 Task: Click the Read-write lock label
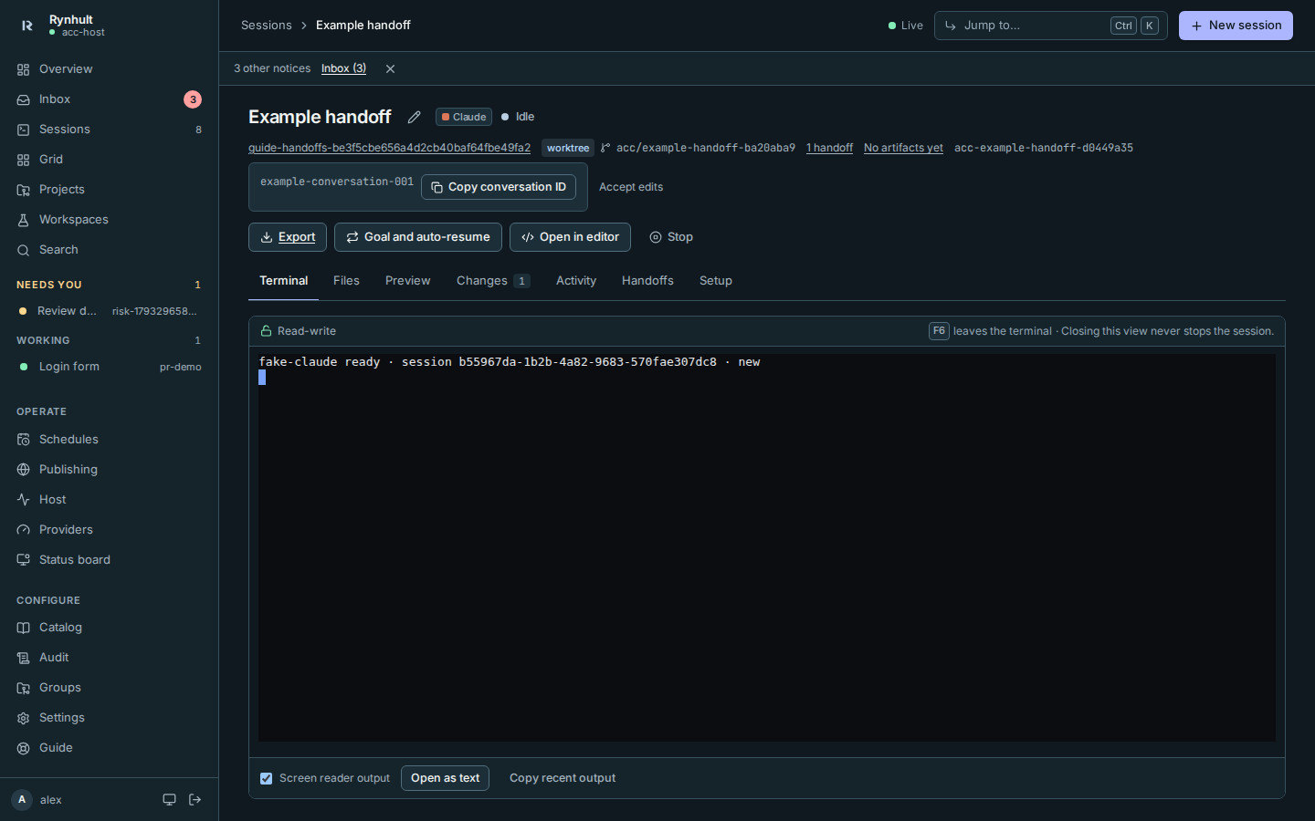click(x=299, y=331)
